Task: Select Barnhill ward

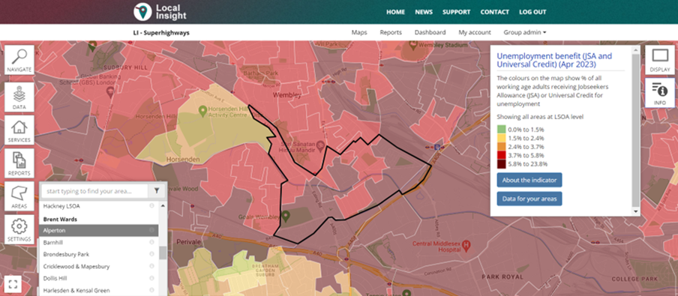Action: [98, 242]
